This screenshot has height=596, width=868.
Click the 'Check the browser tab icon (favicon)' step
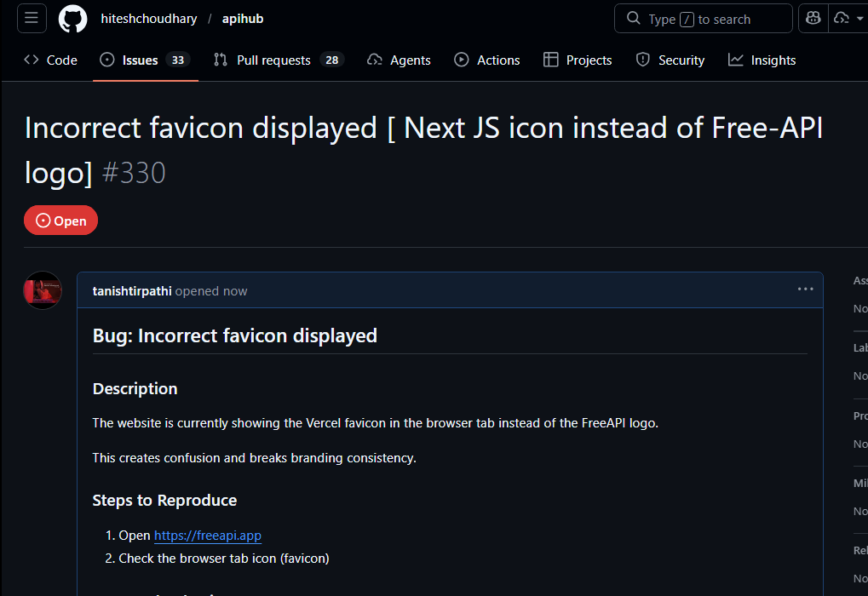pos(224,559)
